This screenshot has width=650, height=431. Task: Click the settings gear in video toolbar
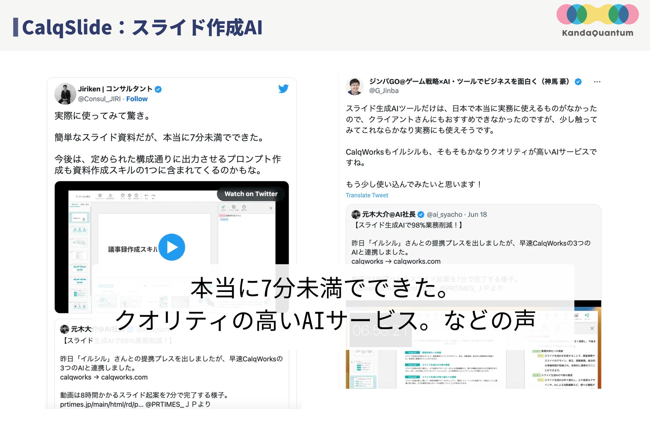click(129, 195)
